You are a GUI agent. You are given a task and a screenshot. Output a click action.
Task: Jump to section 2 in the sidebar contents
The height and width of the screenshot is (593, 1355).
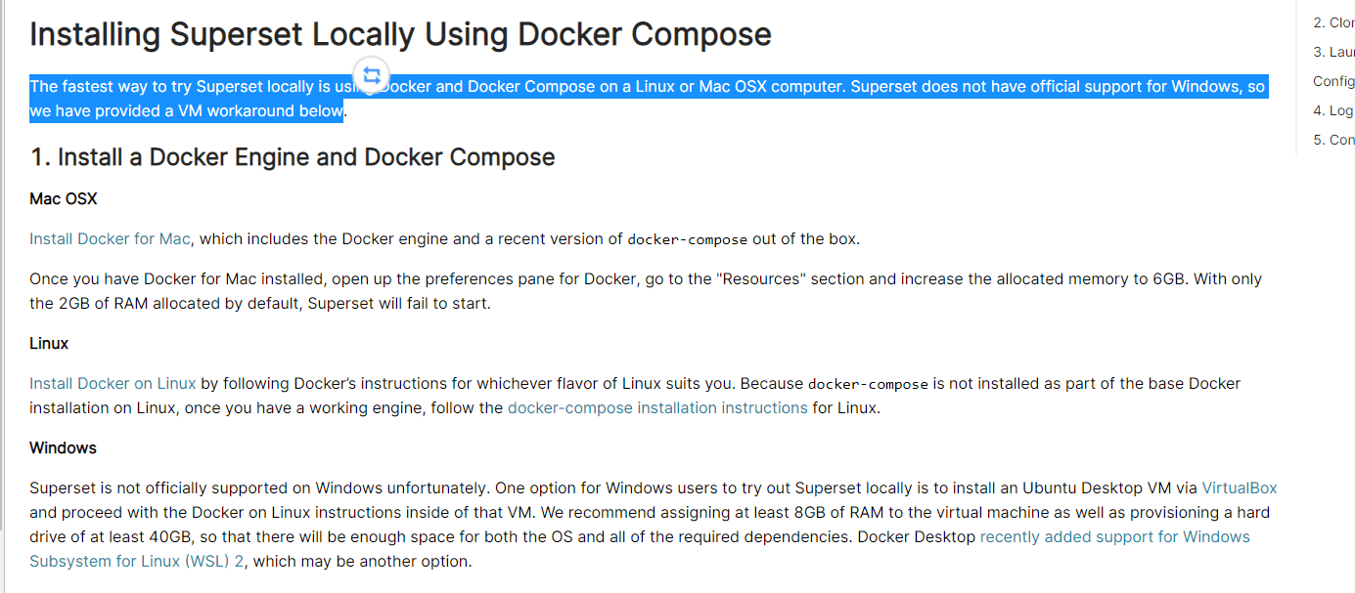pyautogui.click(x=1333, y=22)
